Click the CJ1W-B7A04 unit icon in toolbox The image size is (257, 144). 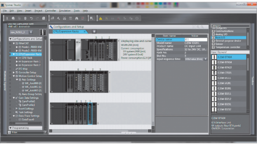214,57
